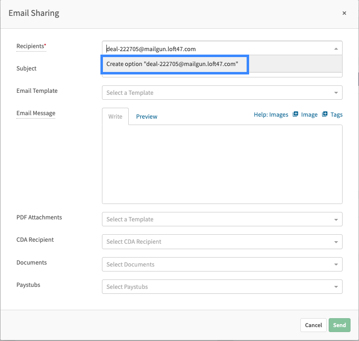Close the Email Sharing dialog
Viewport: 359px width, 341px height.
coord(344,13)
